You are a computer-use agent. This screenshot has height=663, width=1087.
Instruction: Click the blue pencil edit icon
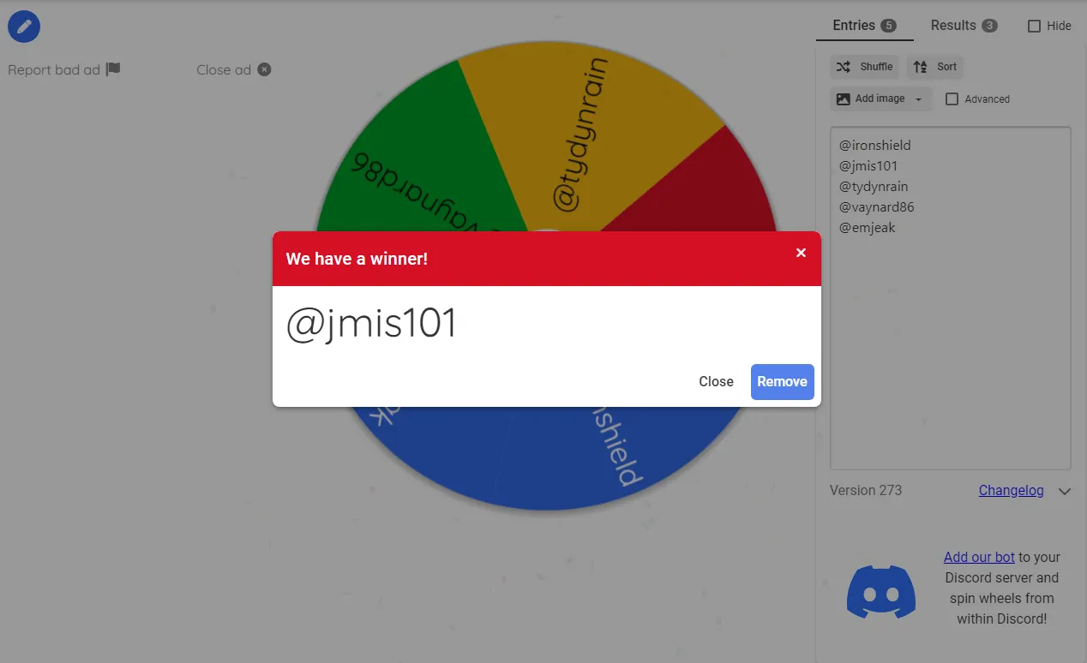(24, 26)
